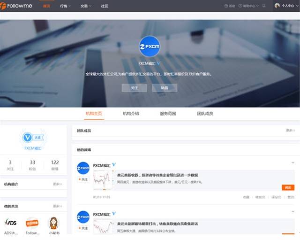Click 更多 in 团队成员 section
300x240 pixels.
coord(291,131)
